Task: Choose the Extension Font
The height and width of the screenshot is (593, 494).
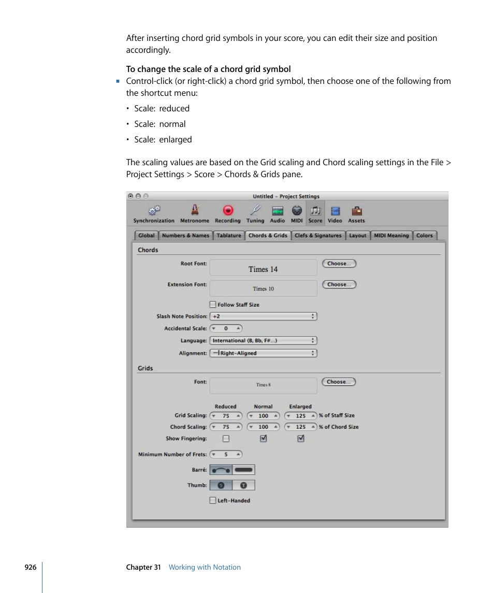Action: (x=339, y=284)
